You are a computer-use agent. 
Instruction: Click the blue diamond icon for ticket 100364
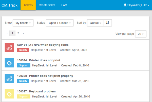coord(9,63)
